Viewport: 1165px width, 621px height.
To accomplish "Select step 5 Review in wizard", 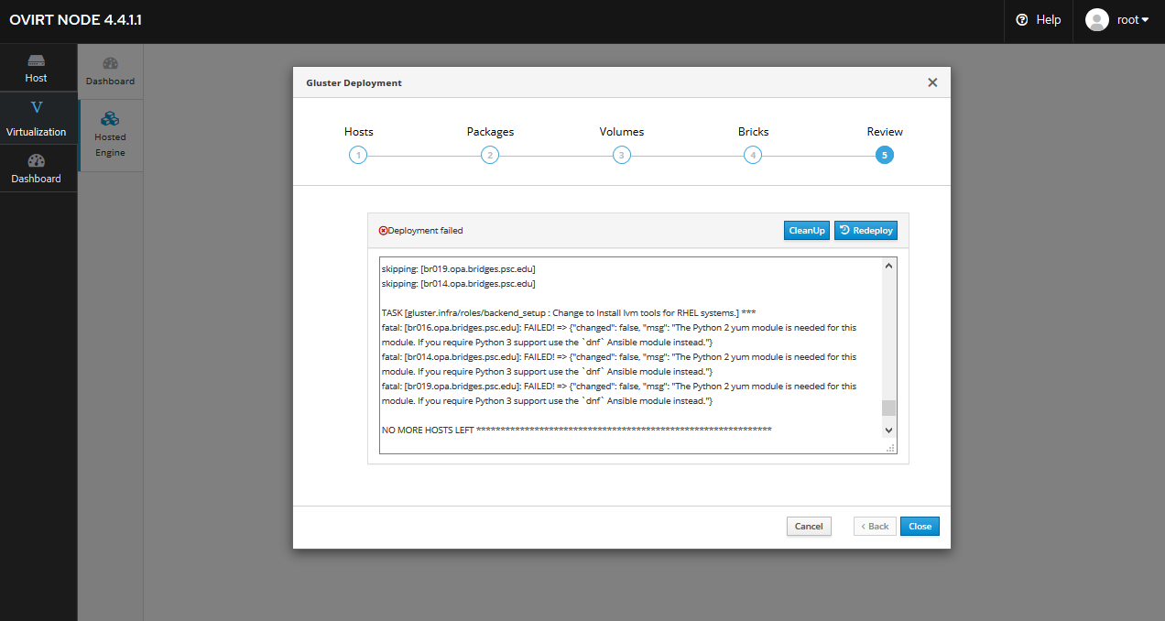I will point(884,155).
